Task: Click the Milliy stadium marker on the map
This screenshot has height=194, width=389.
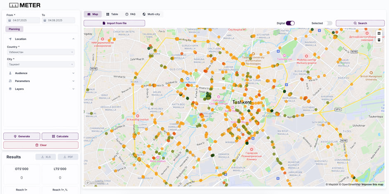Action: (x=158, y=158)
